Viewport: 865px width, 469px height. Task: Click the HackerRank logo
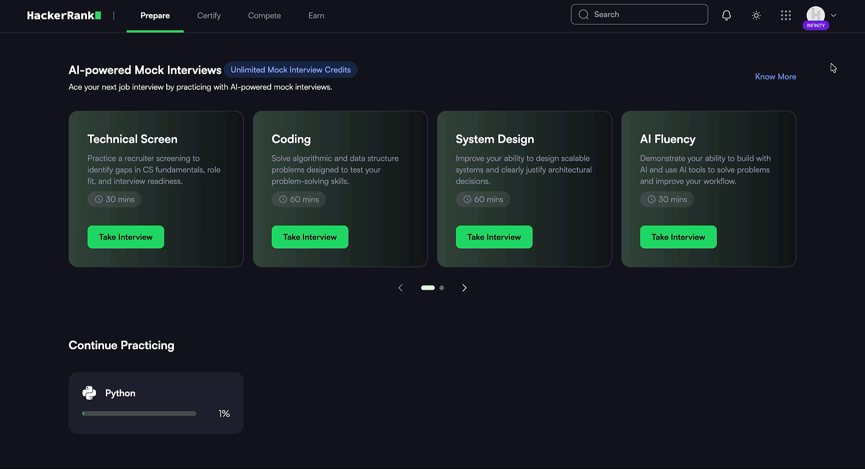pyautogui.click(x=64, y=15)
